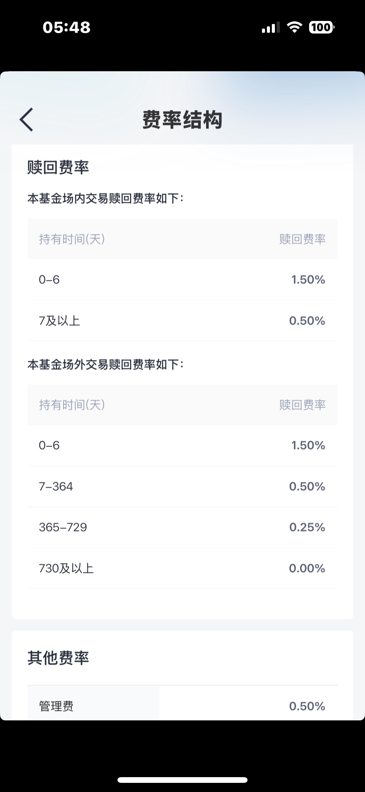This screenshot has width=365, height=792.
Task: Tap the battery 100 indicator
Action: pos(322,27)
